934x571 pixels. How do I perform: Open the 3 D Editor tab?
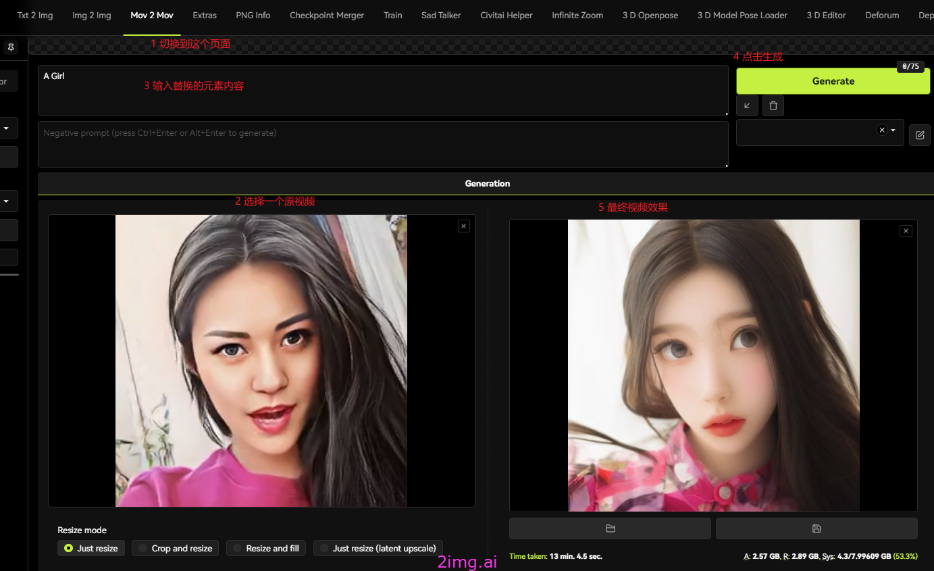click(826, 16)
